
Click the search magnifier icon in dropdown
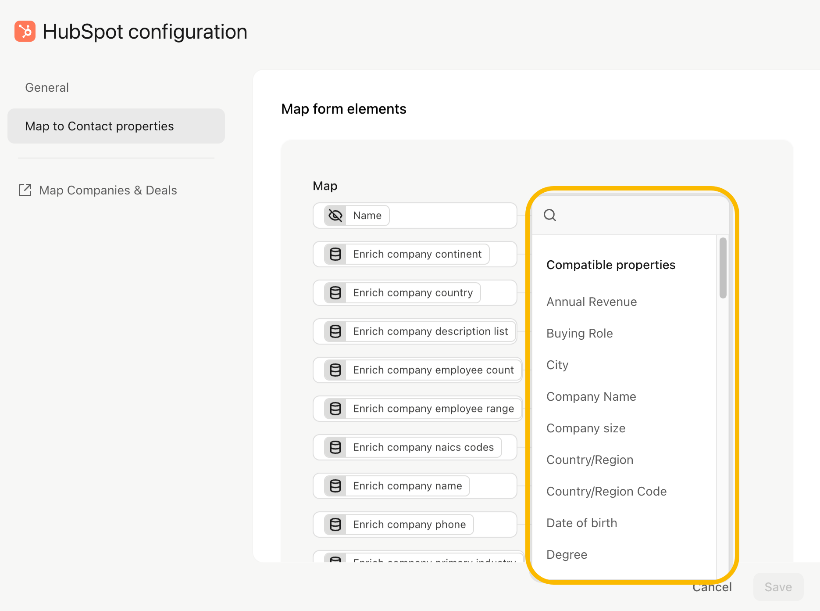550,215
